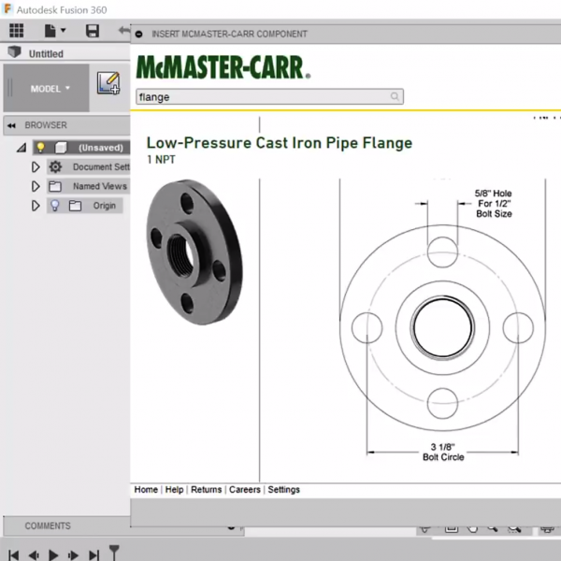Screen dimensions: 561x561
Task: Expand the Origin folder node
Action: coord(36,206)
